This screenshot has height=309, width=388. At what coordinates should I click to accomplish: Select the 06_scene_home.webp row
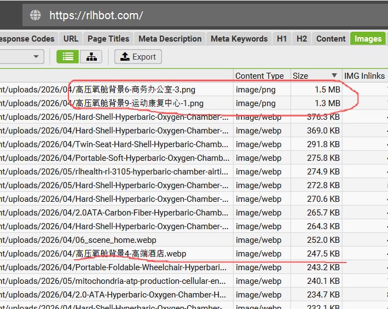pyautogui.click(x=194, y=240)
